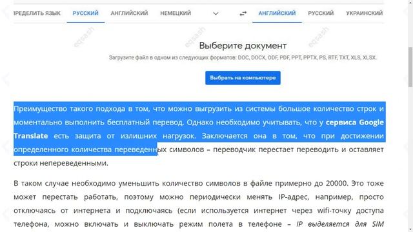Viewport: 413px width, 232px height.
Task: Click the word 'wifi-точку' in paragraph
Action: 334,211
